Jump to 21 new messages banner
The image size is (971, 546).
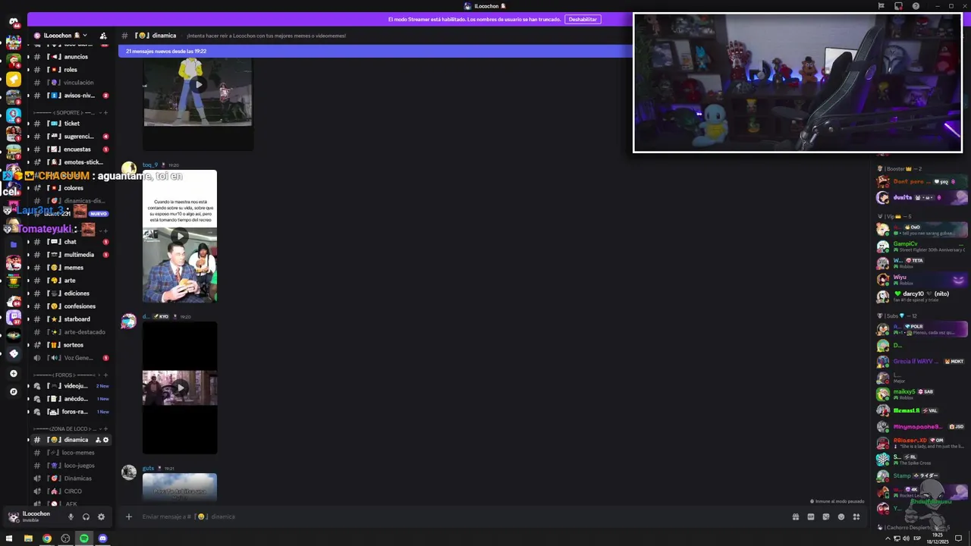pyautogui.click(x=376, y=51)
